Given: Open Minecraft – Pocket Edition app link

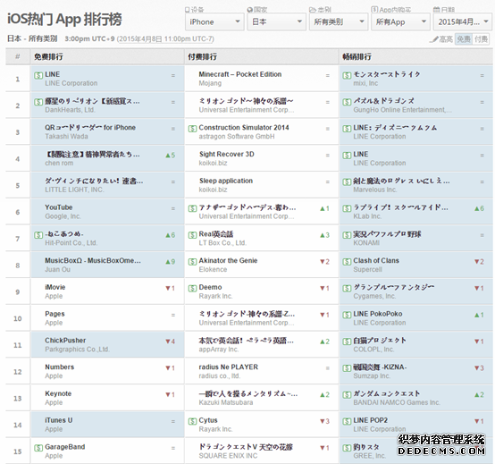Looking at the screenshot, I should [240, 74].
